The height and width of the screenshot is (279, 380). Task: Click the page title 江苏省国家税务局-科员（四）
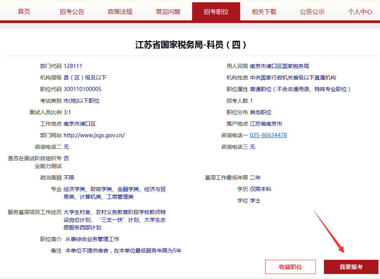pos(191,45)
